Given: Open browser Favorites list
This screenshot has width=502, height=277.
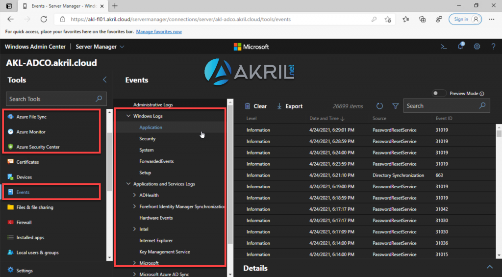Looking at the screenshot, I should click(x=405, y=19).
